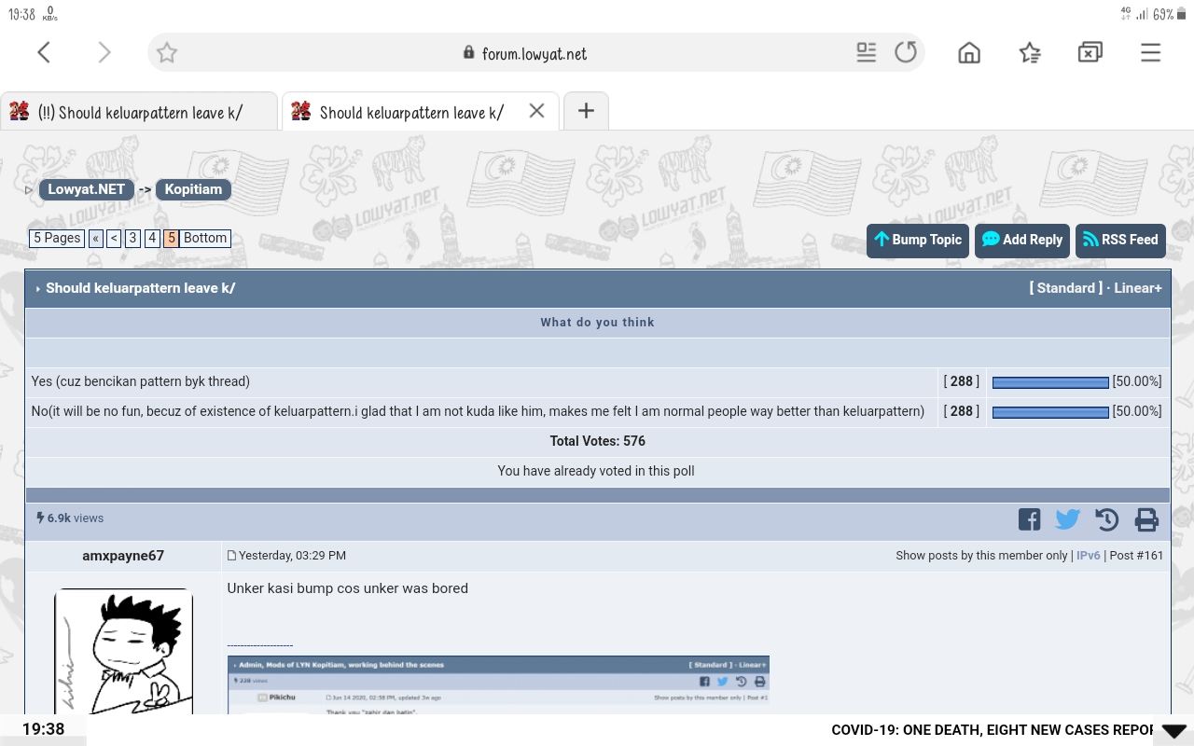Reload the page with refresh icon
The image size is (1194, 746).
905,53
